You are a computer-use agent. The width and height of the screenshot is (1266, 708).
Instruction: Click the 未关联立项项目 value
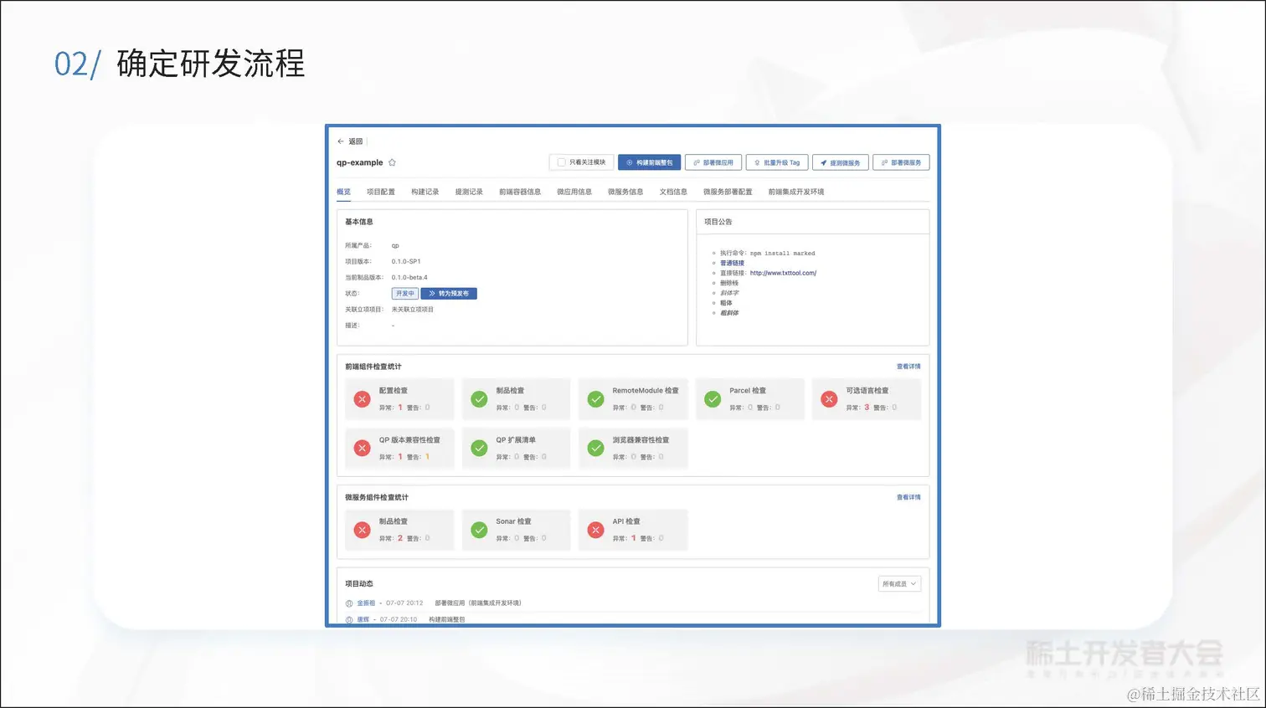pos(413,310)
